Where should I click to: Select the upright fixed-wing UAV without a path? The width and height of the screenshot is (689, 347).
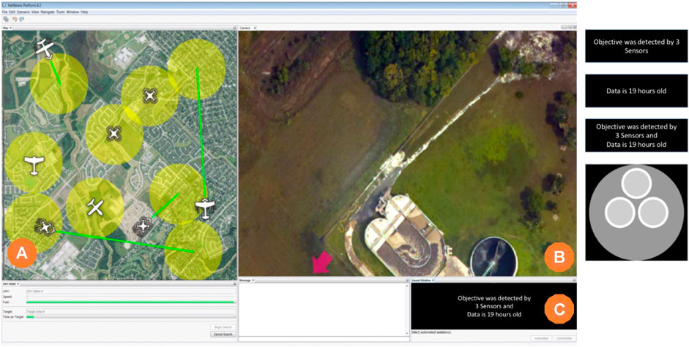pos(34,165)
